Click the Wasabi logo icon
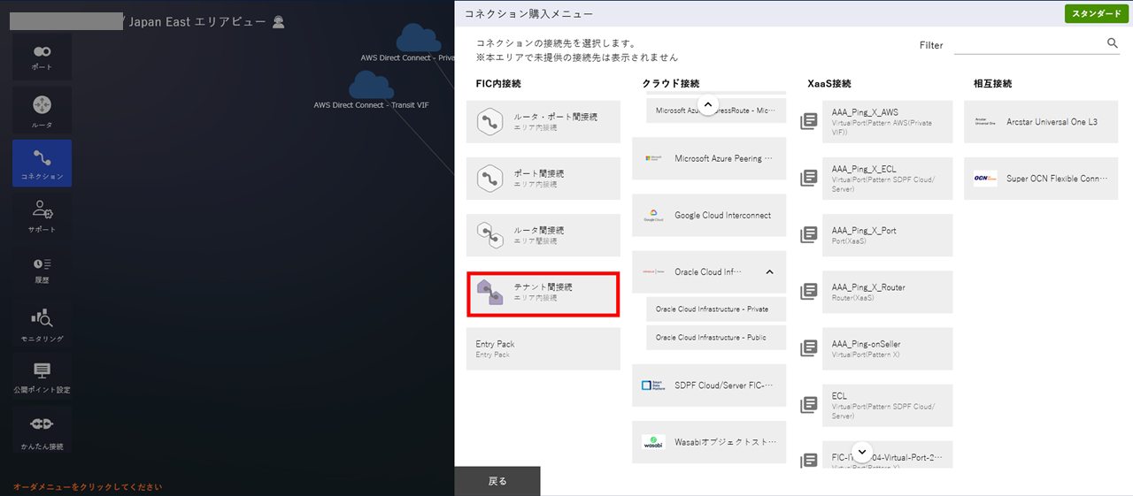 pos(653,442)
